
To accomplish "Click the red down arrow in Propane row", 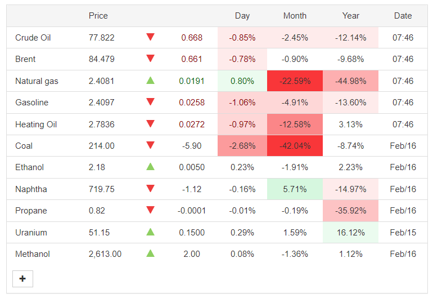I will [150, 210].
